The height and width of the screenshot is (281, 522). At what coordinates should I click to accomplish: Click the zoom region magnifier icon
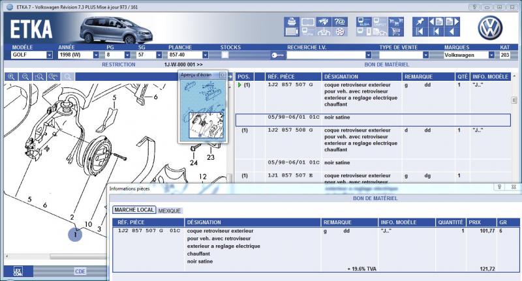pos(39,77)
